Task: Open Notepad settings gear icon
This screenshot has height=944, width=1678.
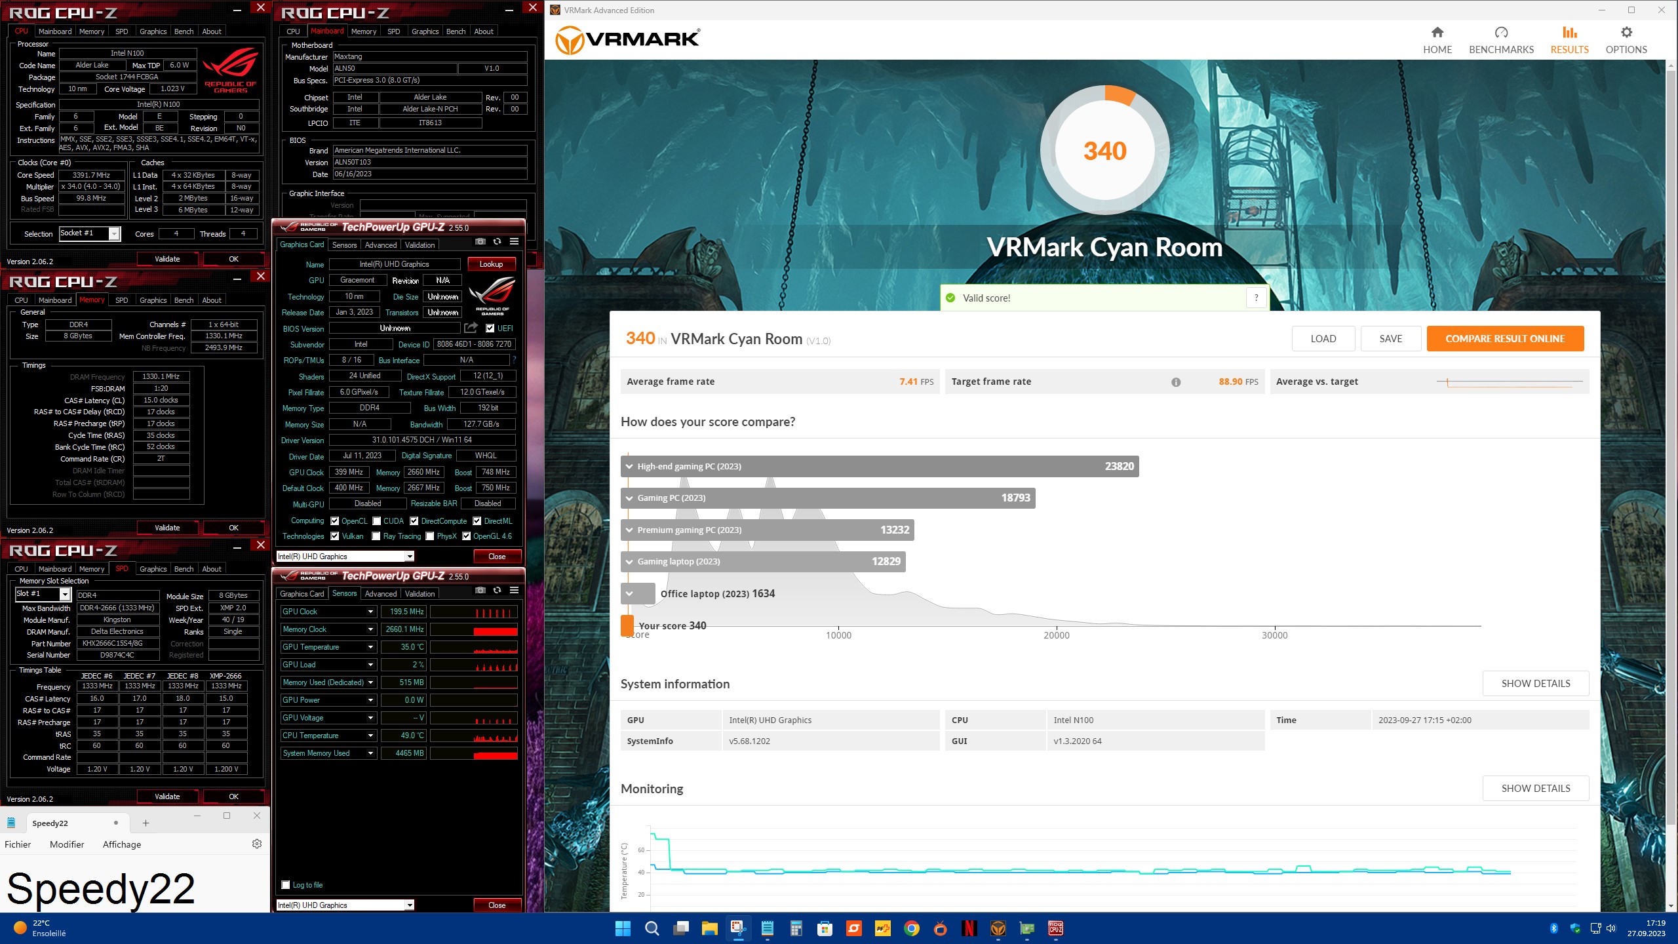Action: coord(257,844)
